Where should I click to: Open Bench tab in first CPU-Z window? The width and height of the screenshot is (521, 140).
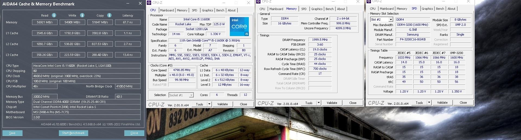(x=220, y=10)
